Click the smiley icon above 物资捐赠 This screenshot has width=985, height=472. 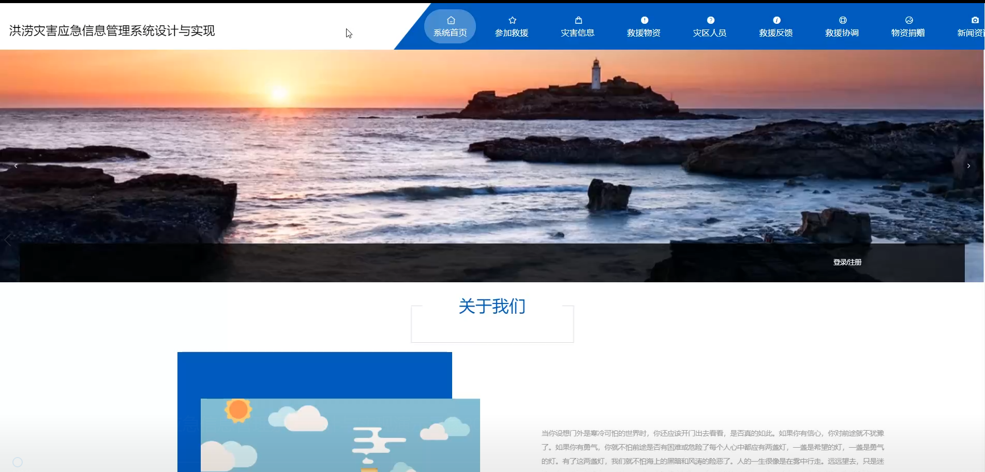coord(908,20)
